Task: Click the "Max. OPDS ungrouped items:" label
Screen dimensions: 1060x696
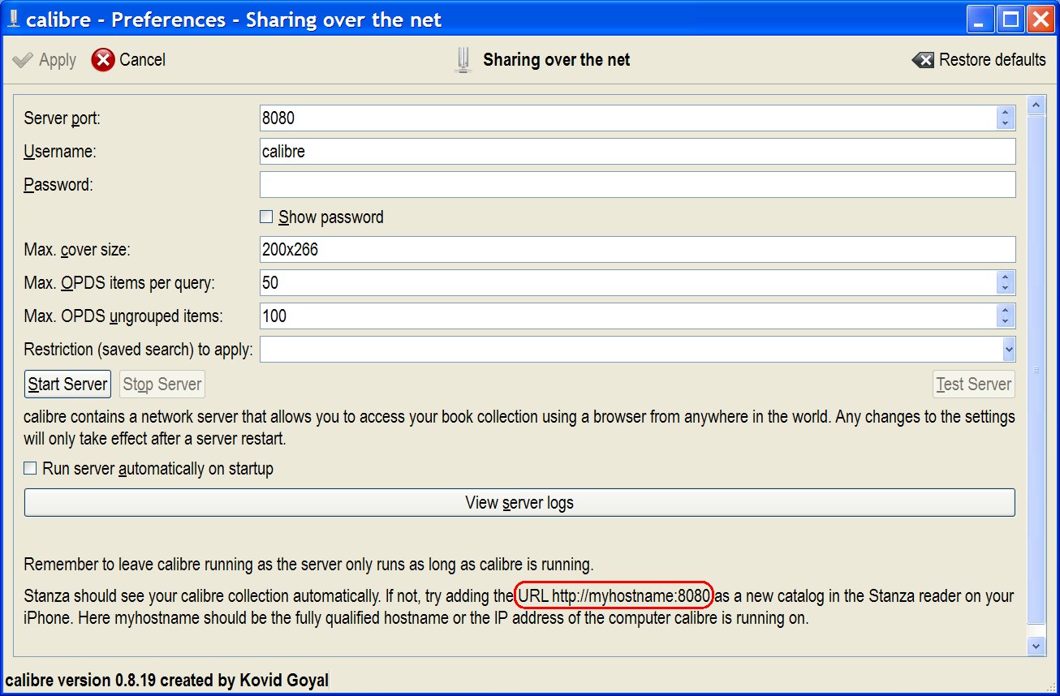Action: (x=123, y=316)
